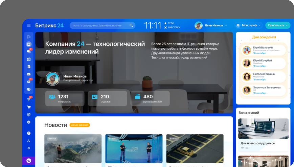294x167 pixels.
Task: Open the workgroups people icon in sidebar
Action: [x=29, y=89]
